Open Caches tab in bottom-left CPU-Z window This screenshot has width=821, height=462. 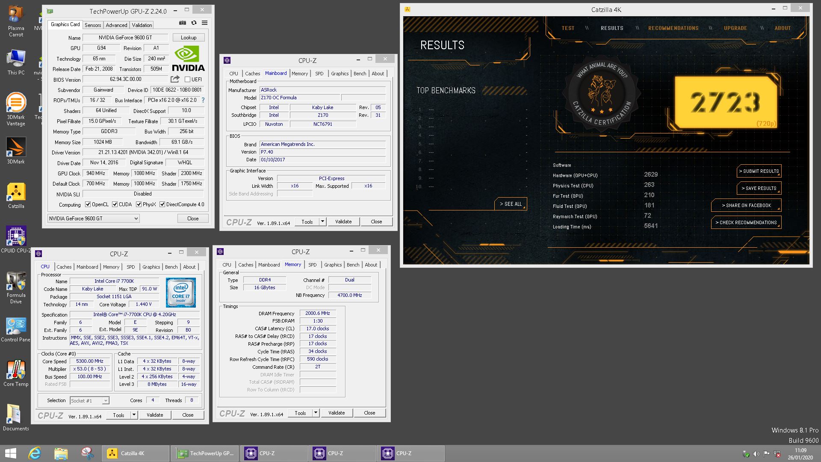pyautogui.click(x=64, y=267)
